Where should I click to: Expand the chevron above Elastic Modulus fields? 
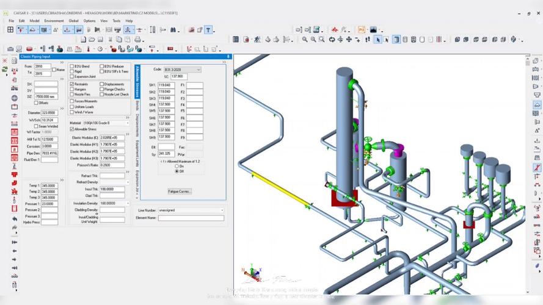pos(128,134)
